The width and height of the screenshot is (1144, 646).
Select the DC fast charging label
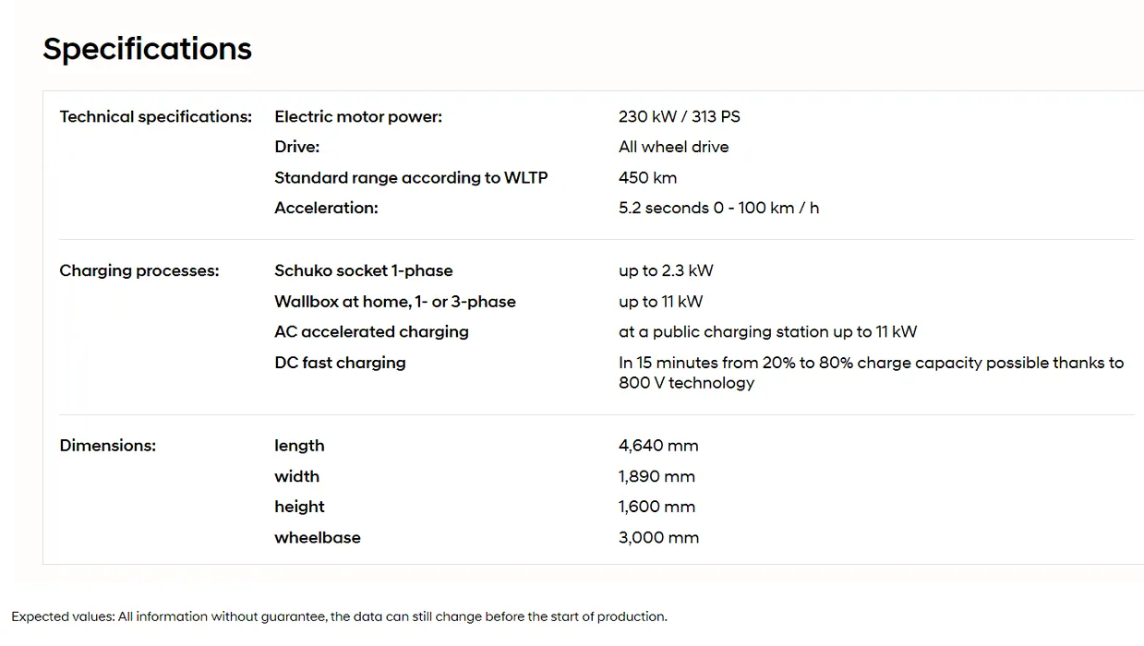click(340, 363)
